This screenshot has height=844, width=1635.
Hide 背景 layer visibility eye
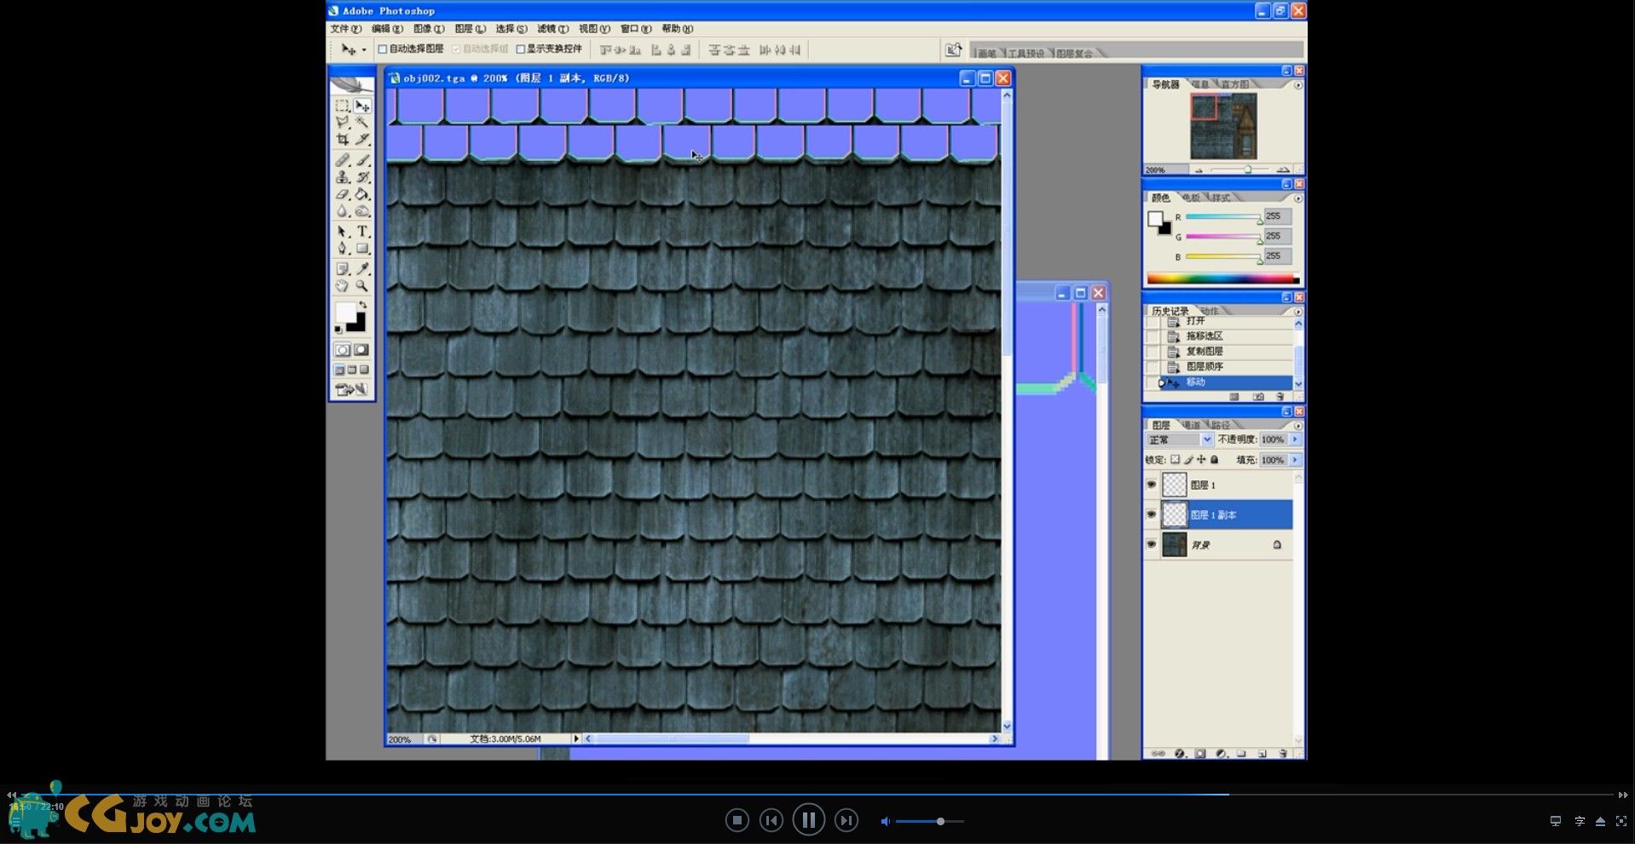(1152, 544)
